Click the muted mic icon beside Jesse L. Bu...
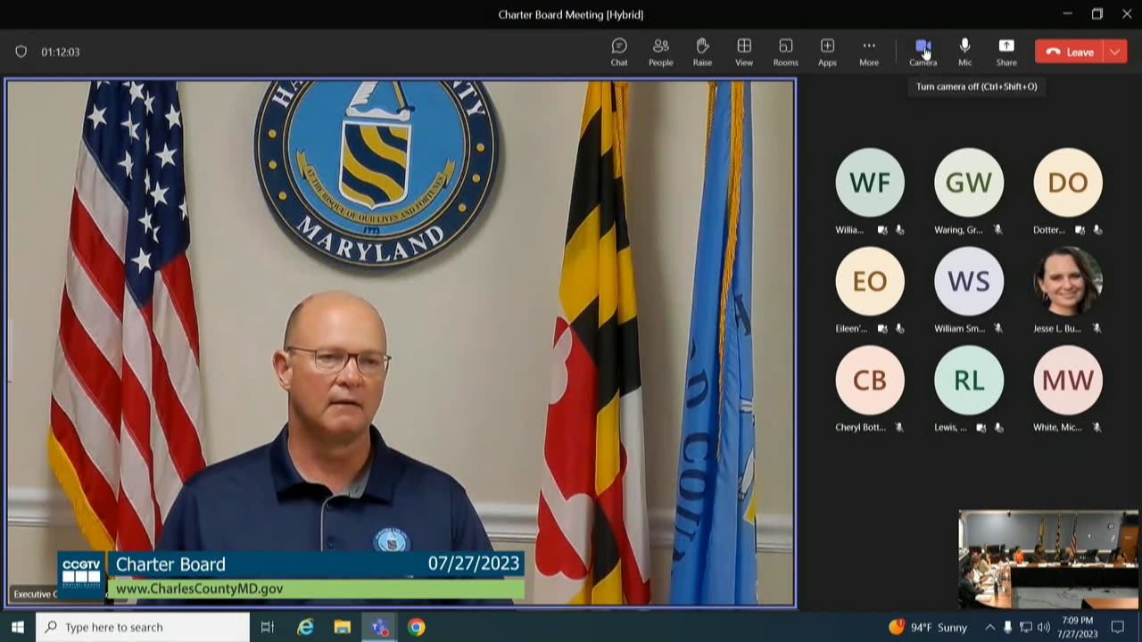The width and height of the screenshot is (1142, 642). coord(1096,329)
